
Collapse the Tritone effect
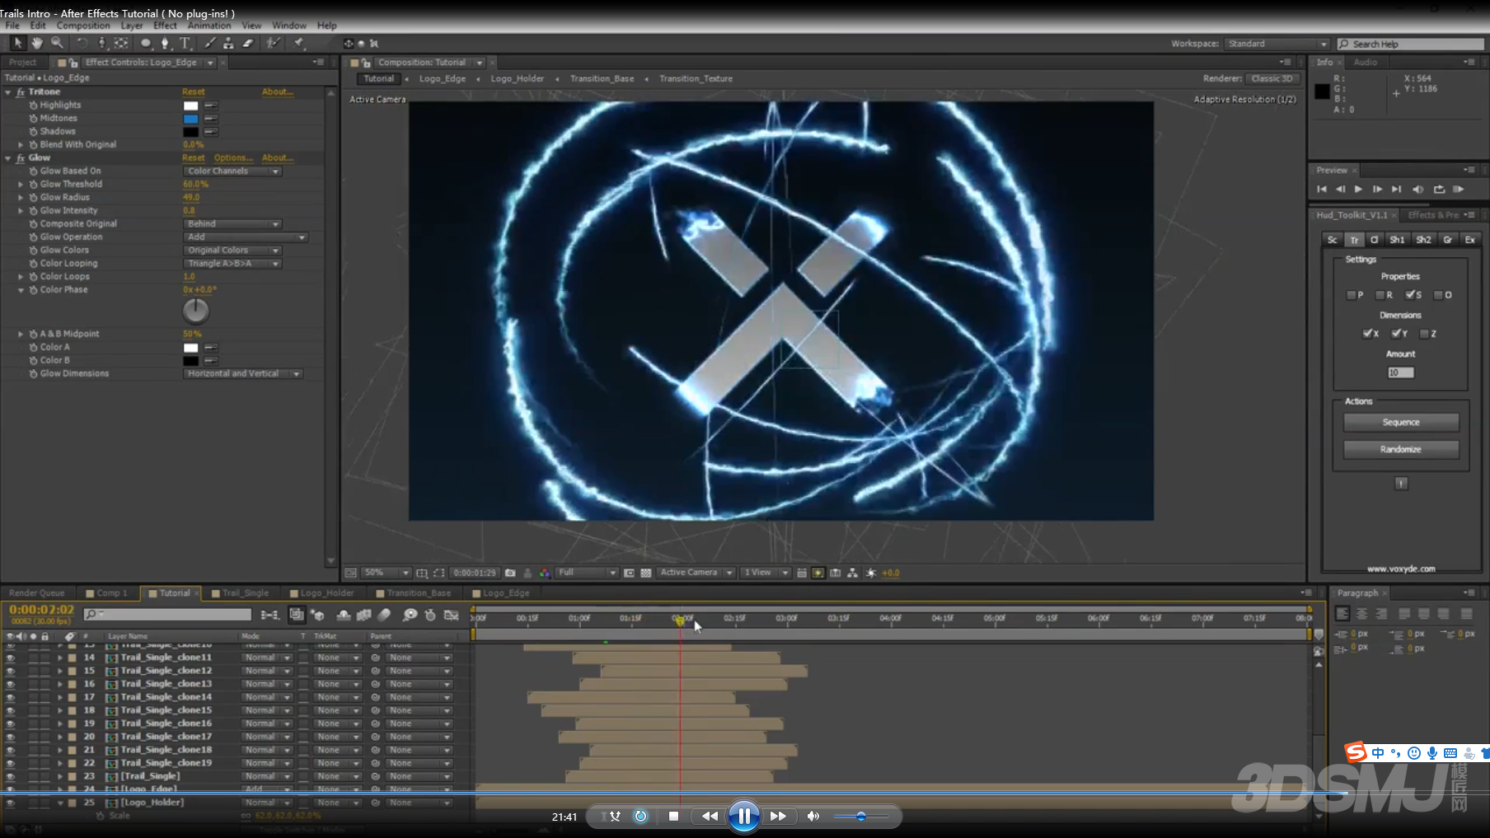tap(8, 92)
